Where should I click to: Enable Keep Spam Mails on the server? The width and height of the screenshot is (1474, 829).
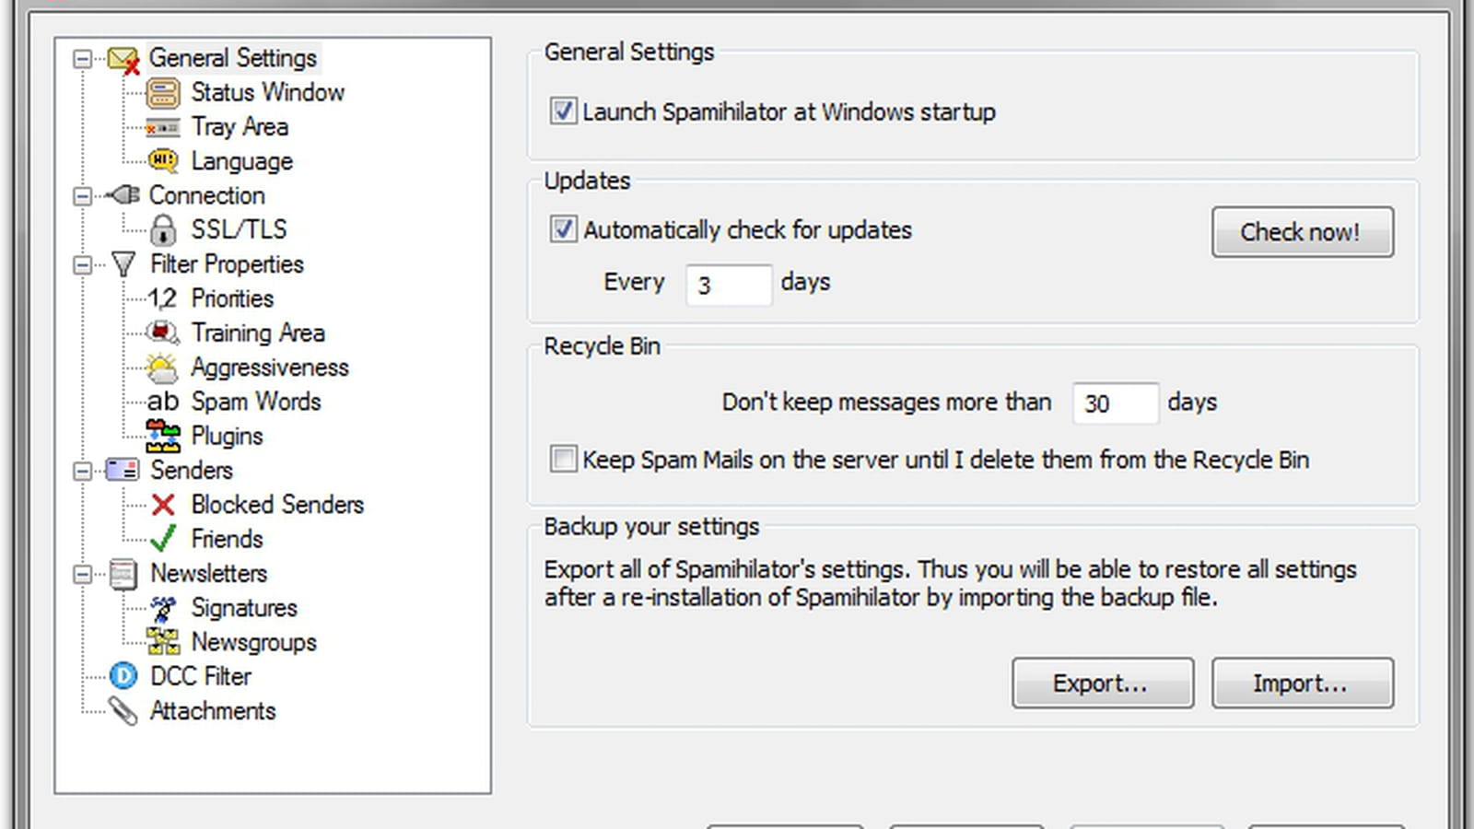563,459
